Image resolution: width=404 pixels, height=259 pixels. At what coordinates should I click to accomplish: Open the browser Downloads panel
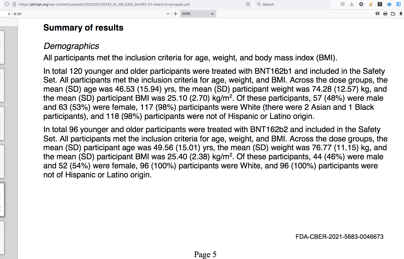(352, 4)
